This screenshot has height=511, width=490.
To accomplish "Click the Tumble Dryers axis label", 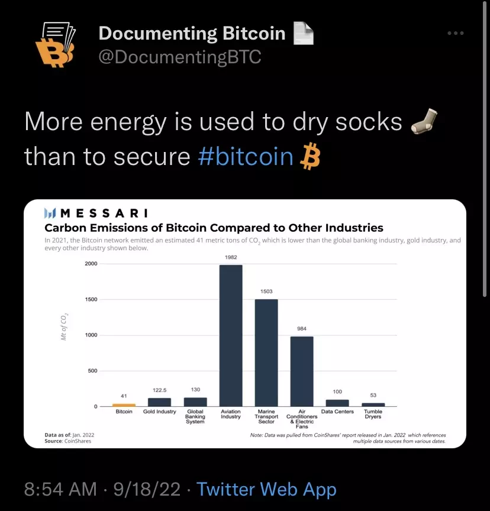I will (x=373, y=414).
